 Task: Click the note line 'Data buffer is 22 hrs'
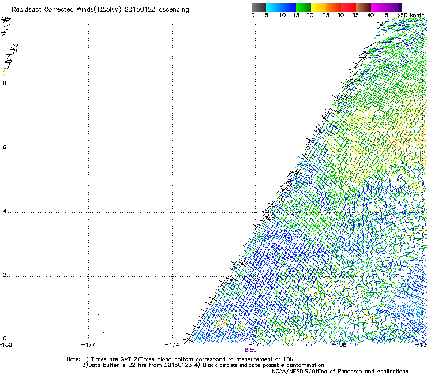pos(117,365)
